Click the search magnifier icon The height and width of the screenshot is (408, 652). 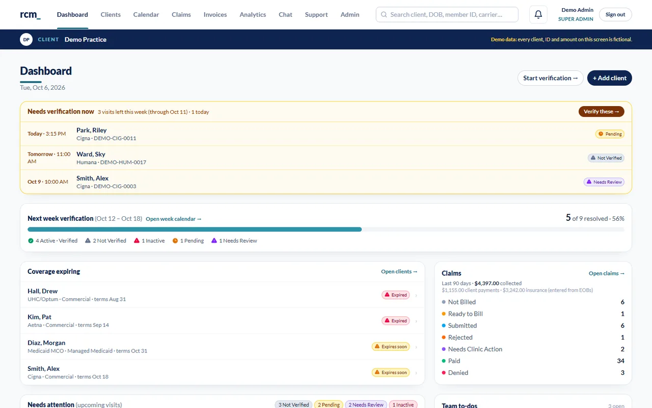(384, 15)
